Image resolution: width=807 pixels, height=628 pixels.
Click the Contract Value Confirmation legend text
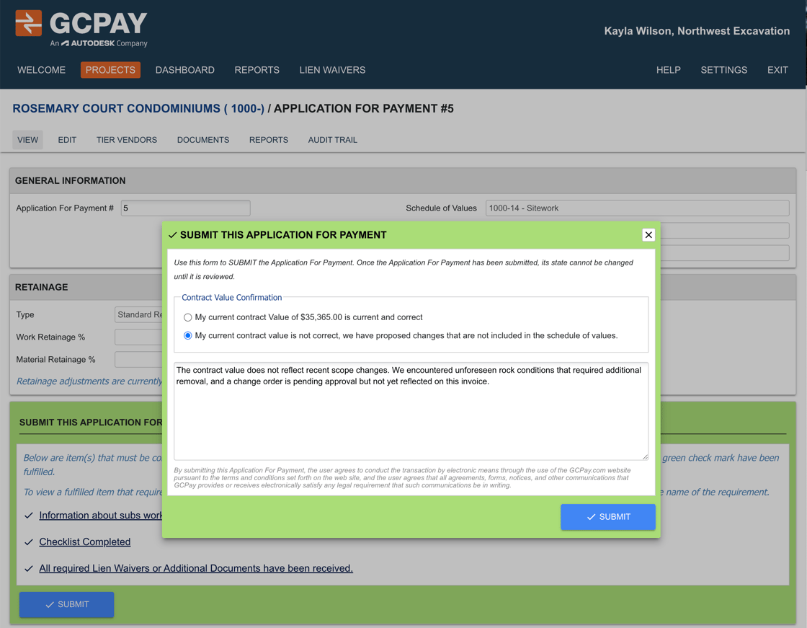click(231, 298)
